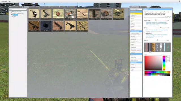Viewport: 181px width, 101px height.
Task: Switch to the Оружие (weapons) tab
Action: (25, 7)
